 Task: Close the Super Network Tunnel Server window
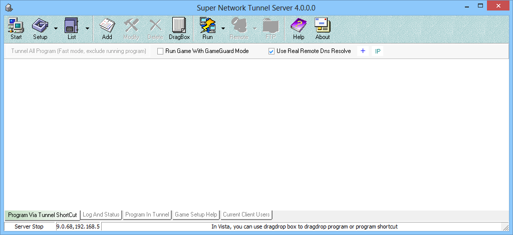[498, 5]
